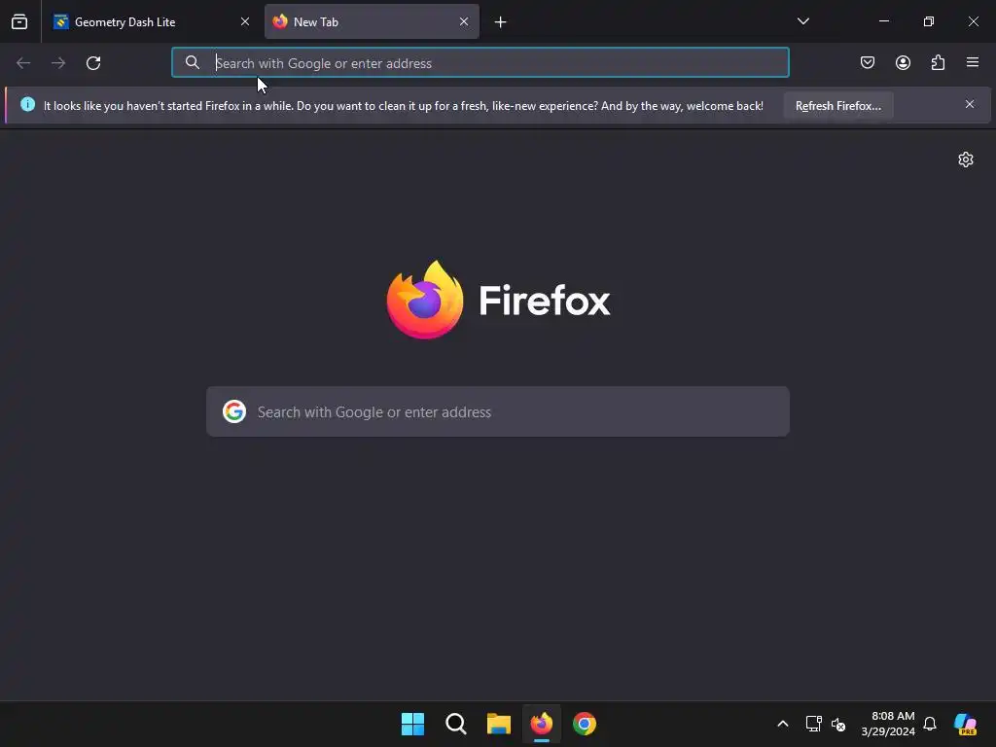This screenshot has width=996, height=747.
Task: Open the Firefox account menu
Action: (903, 62)
